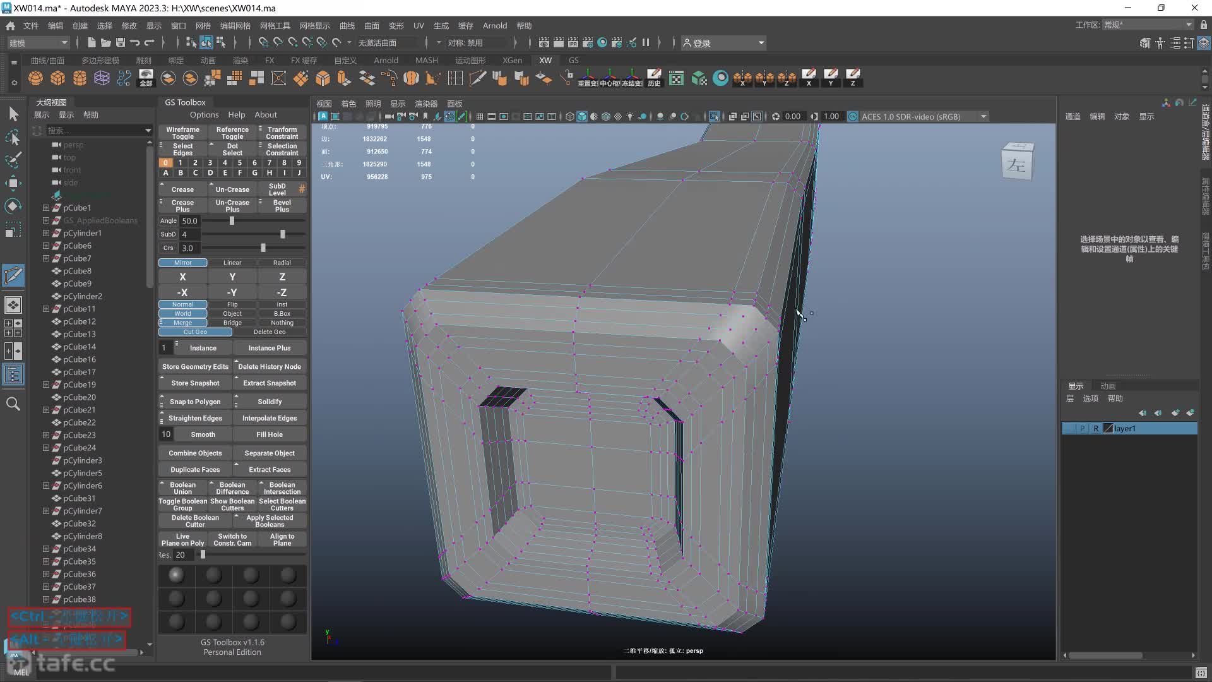
Task: Expand the pCylinder1 node
Action: pyautogui.click(x=46, y=233)
